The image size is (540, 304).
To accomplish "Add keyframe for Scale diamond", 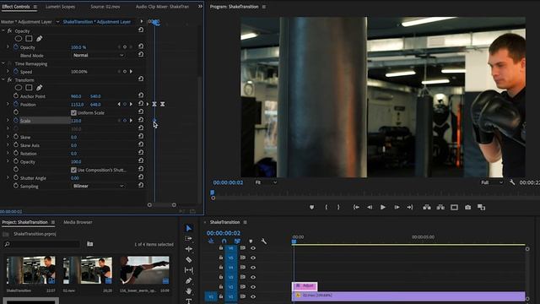I will click(125, 121).
